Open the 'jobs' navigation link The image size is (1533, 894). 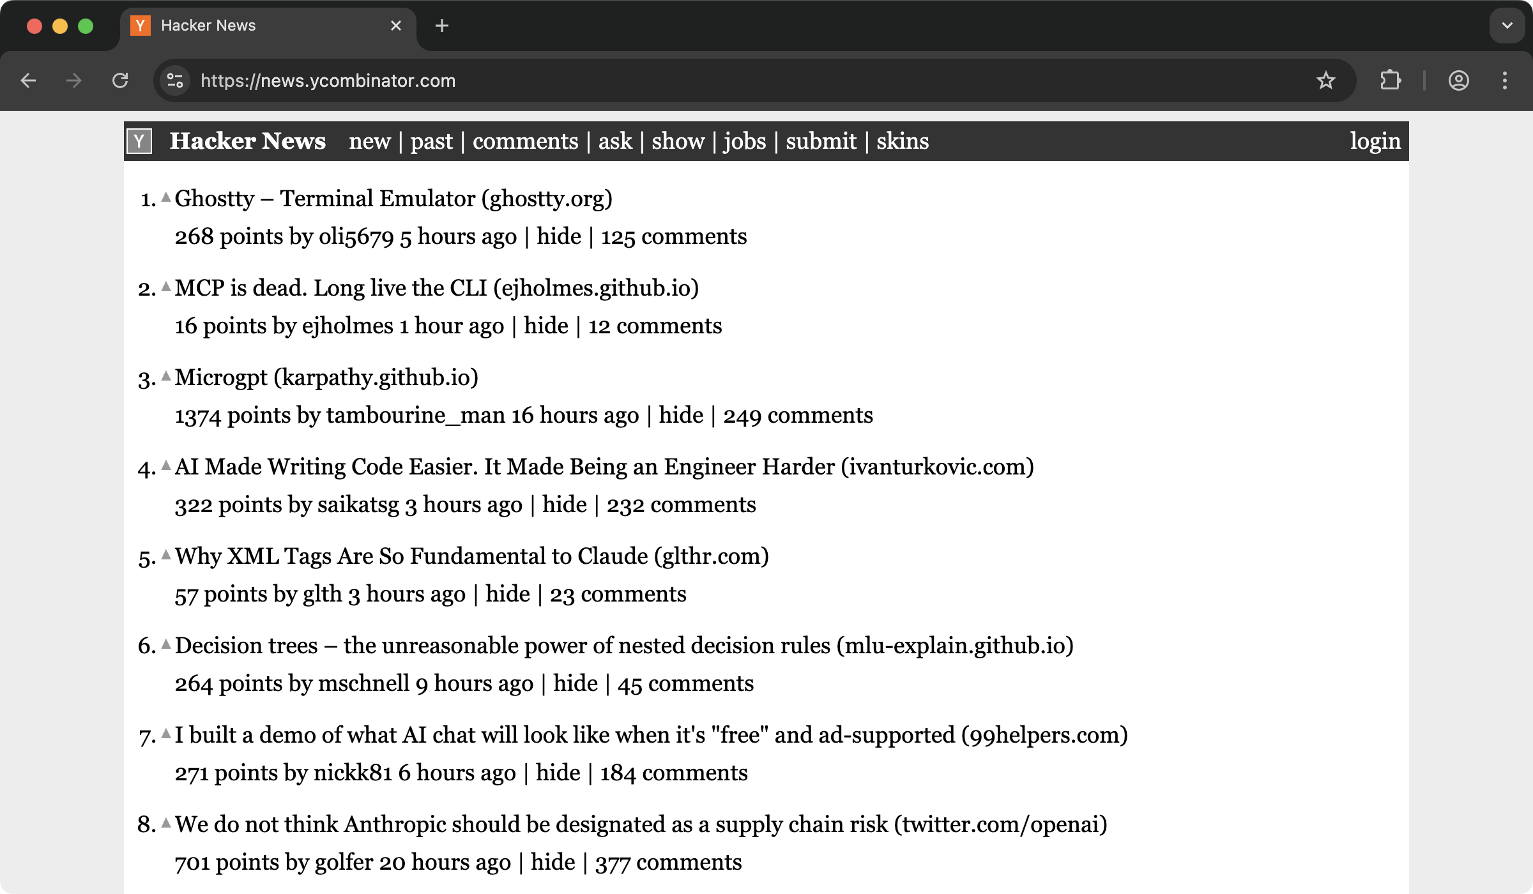[744, 141]
